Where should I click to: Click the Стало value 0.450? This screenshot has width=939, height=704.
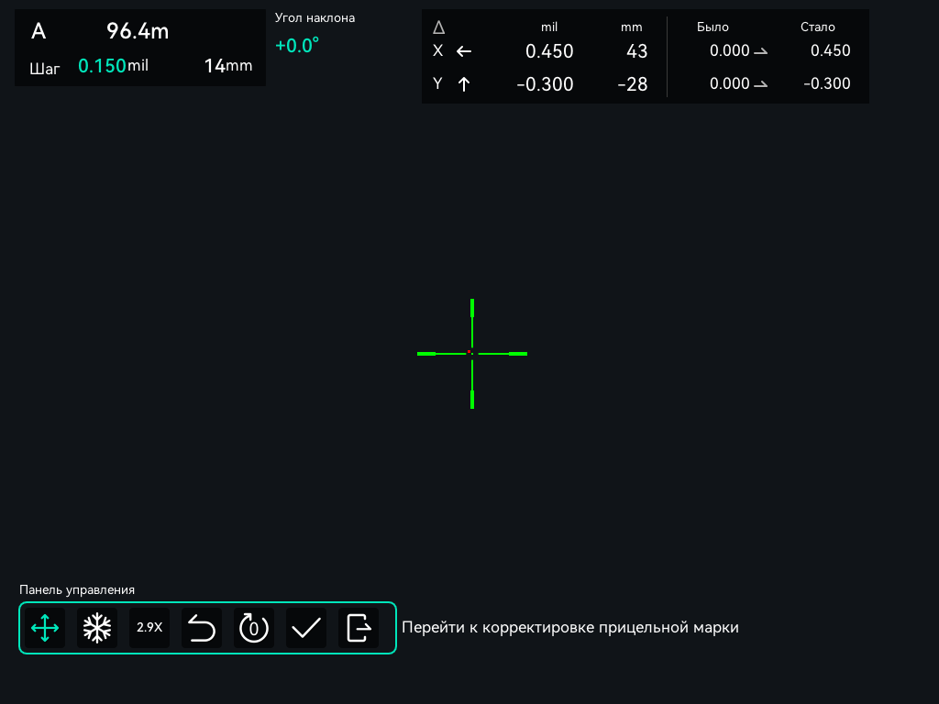(x=831, y=51)
